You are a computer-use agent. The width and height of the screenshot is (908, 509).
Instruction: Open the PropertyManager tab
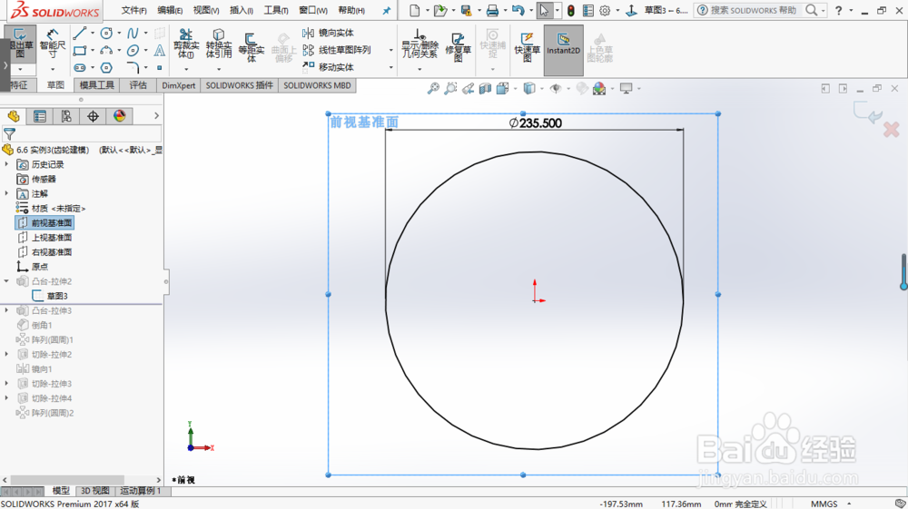click(x=40, y=116)
